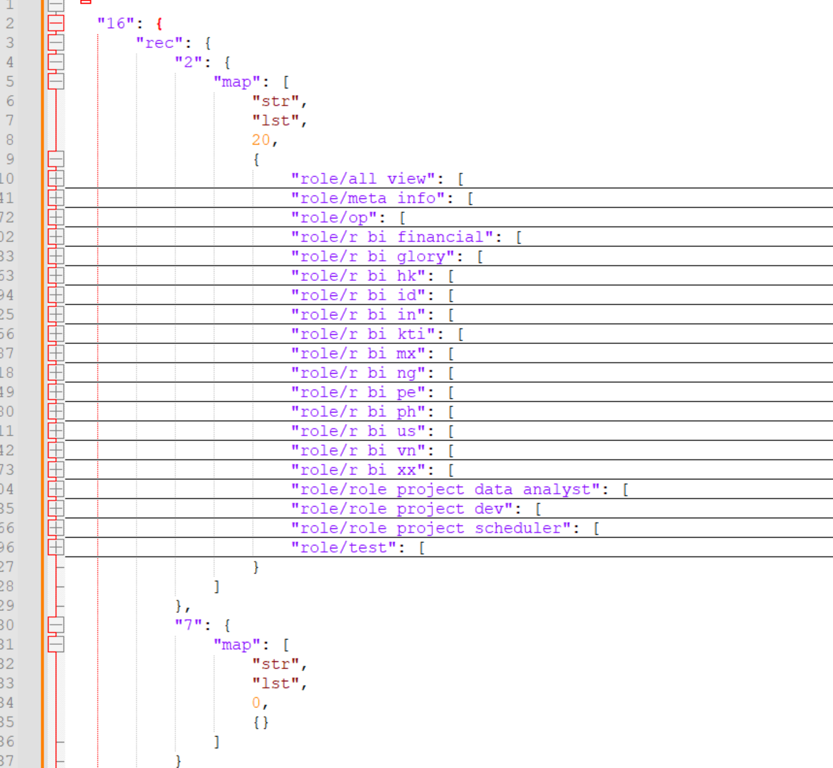Expand the "role/r_bi_mx" fold marker
The image size is (833, 768).
[56, 353]
